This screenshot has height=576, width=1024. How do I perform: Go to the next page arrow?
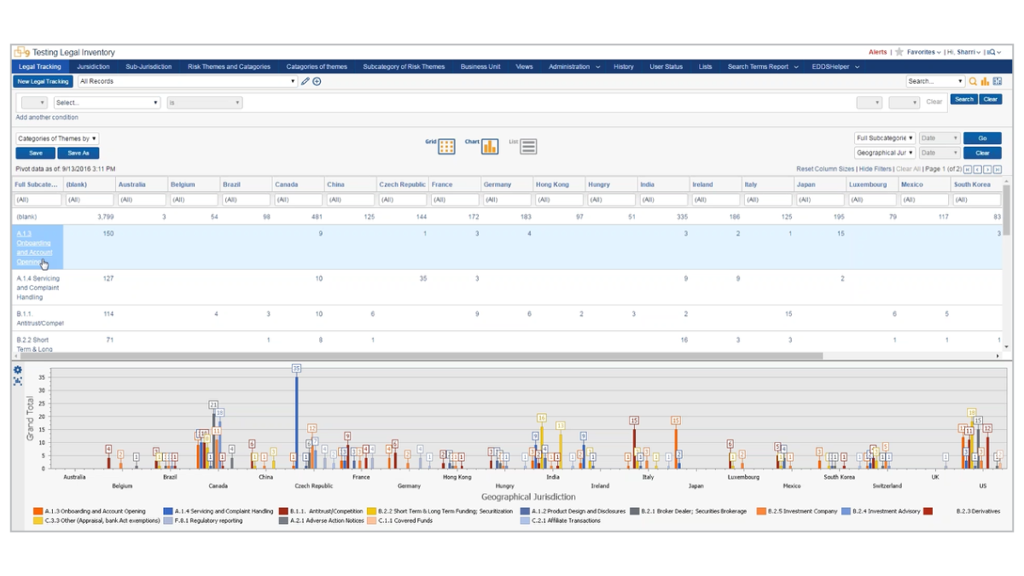click(x=987, y=170)
